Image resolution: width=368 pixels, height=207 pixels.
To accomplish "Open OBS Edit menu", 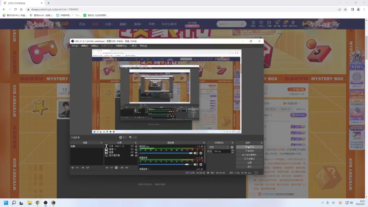I will pyautogui.click(x=85, y=46).
